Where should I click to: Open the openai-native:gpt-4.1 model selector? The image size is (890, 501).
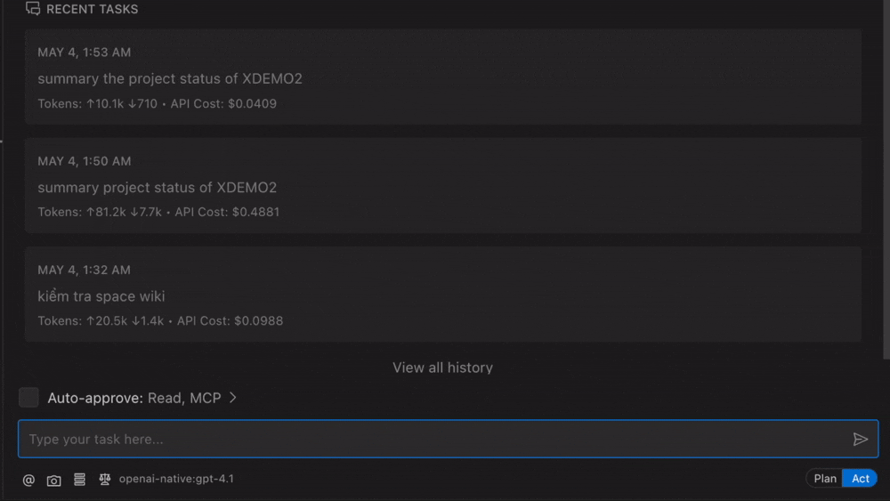click(x=176, y=479)
